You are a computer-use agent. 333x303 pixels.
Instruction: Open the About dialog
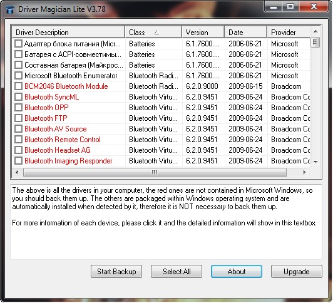237,271
